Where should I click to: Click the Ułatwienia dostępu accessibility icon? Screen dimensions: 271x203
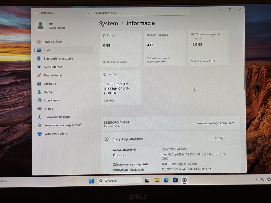[40, 117]
